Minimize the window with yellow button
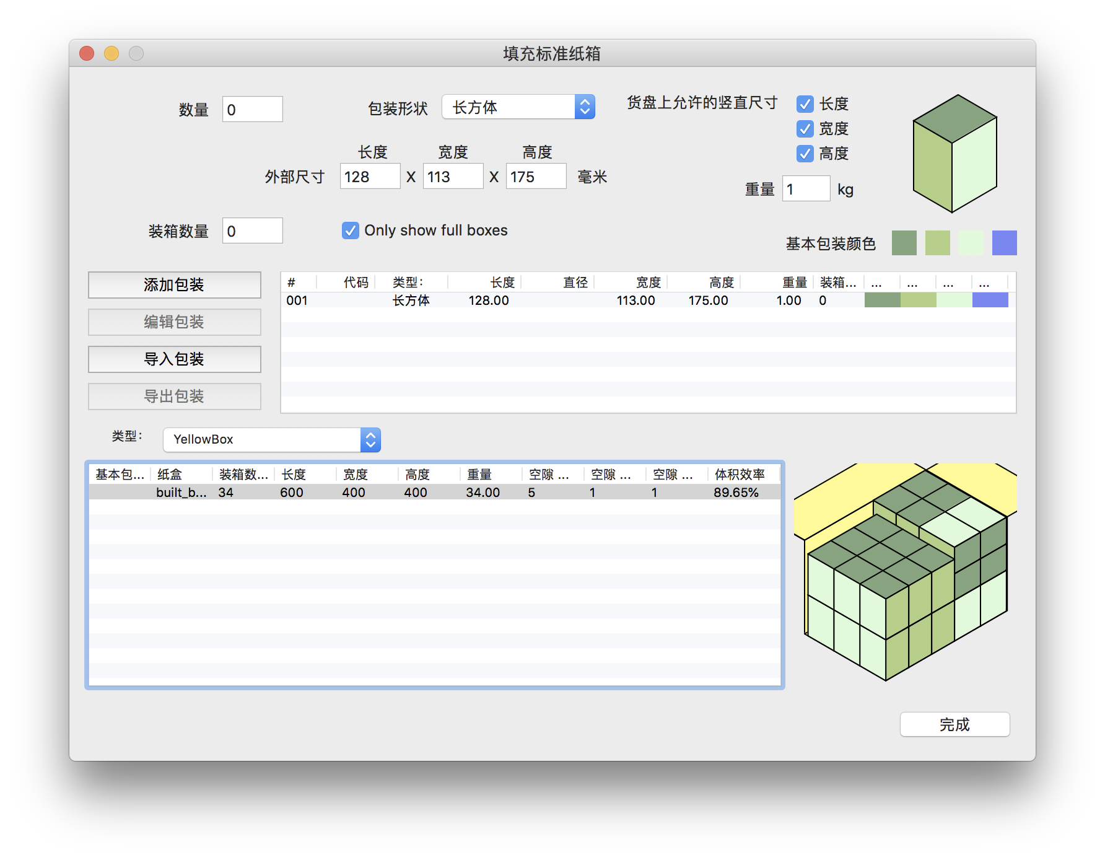Image resolution: width=1105 pixels, height=860 pixels. [x=111, y=53]
